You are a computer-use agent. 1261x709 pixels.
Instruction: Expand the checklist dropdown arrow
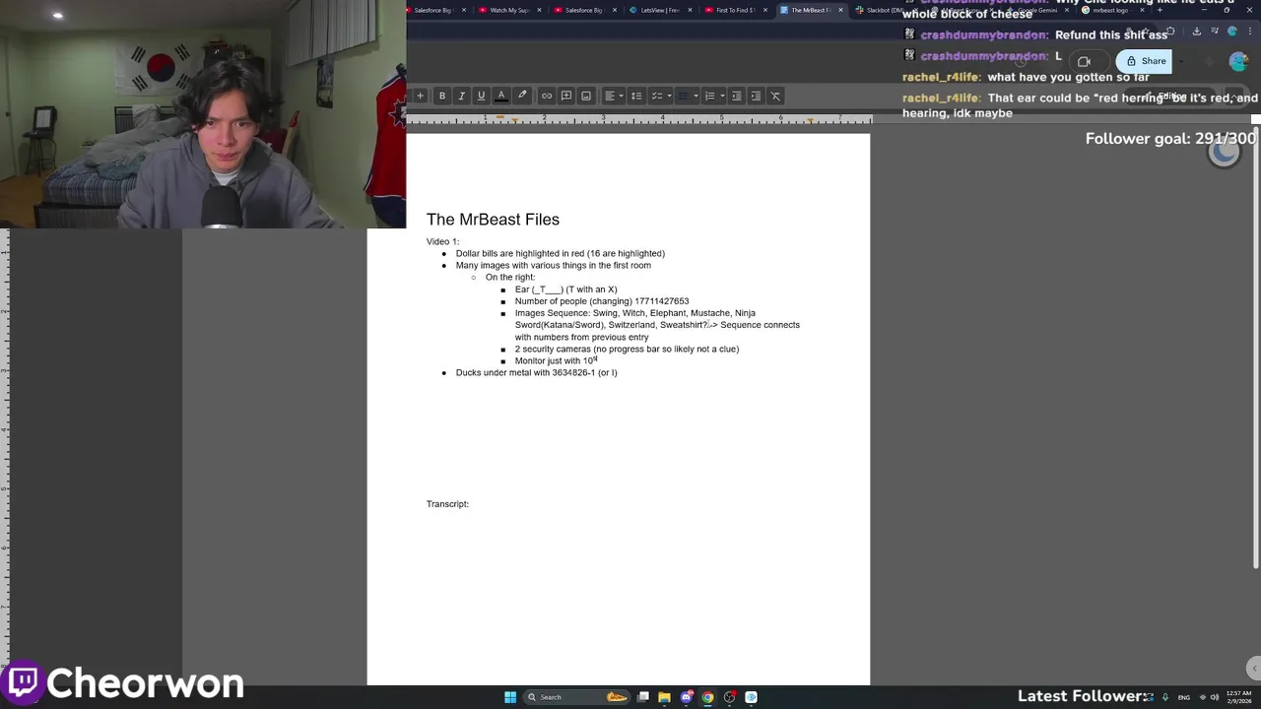[x=669, y=96]
